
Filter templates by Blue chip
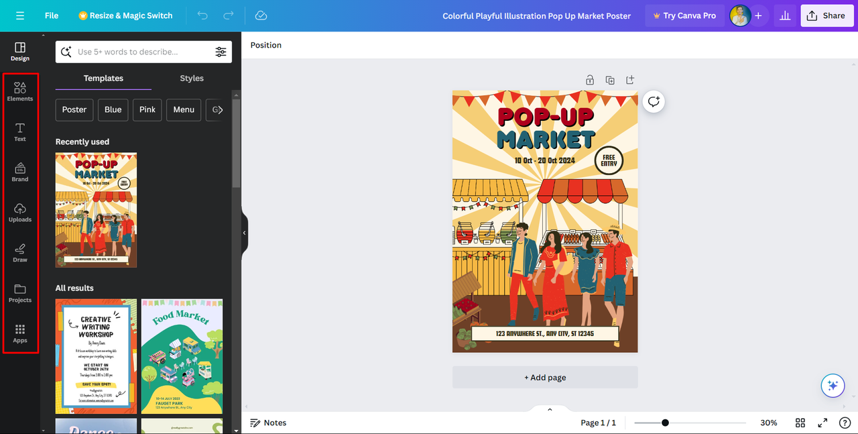[113, 110]
